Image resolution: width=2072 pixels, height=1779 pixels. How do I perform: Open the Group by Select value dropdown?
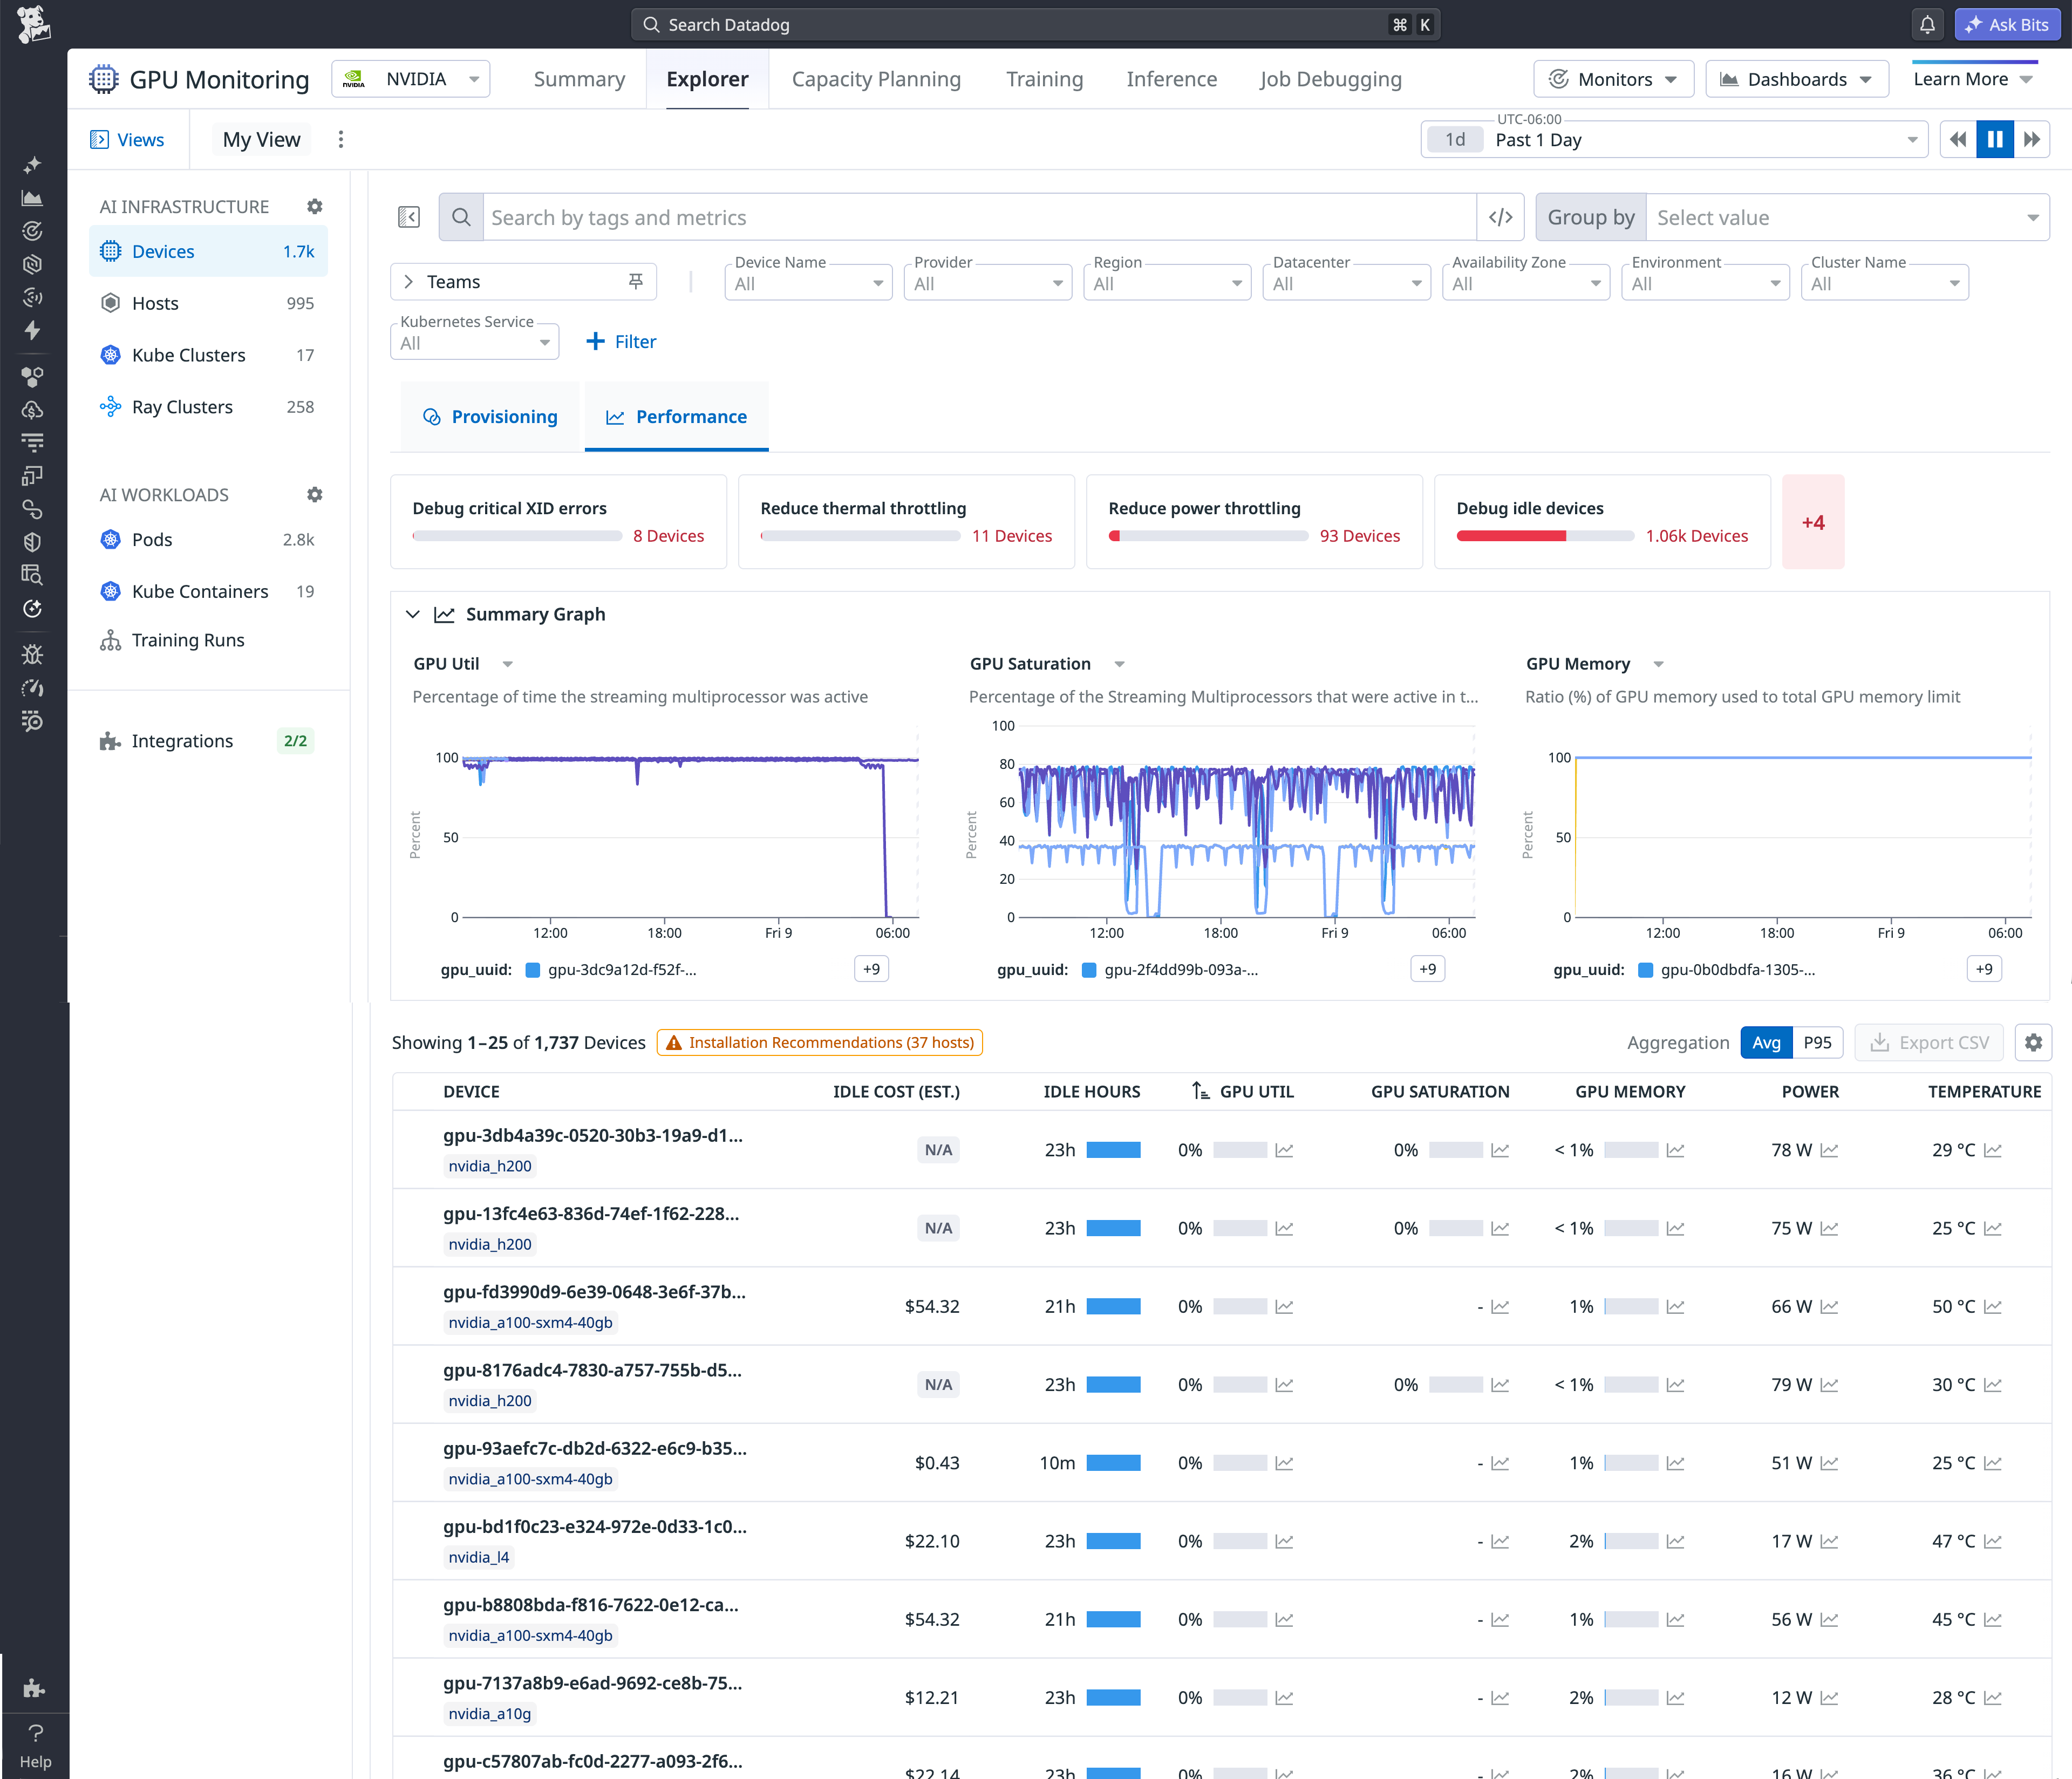[1847, 217]
